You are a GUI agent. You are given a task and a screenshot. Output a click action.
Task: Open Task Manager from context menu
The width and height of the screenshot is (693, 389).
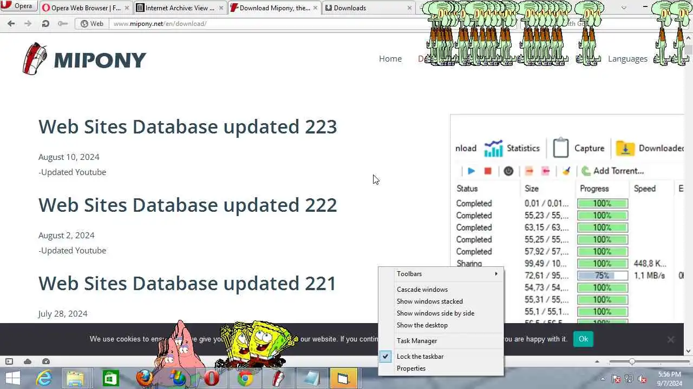coord(441,341)
